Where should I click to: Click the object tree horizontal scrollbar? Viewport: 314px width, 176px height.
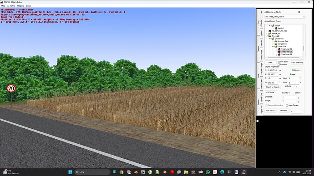pyautogui.click(x=284, y=58)
